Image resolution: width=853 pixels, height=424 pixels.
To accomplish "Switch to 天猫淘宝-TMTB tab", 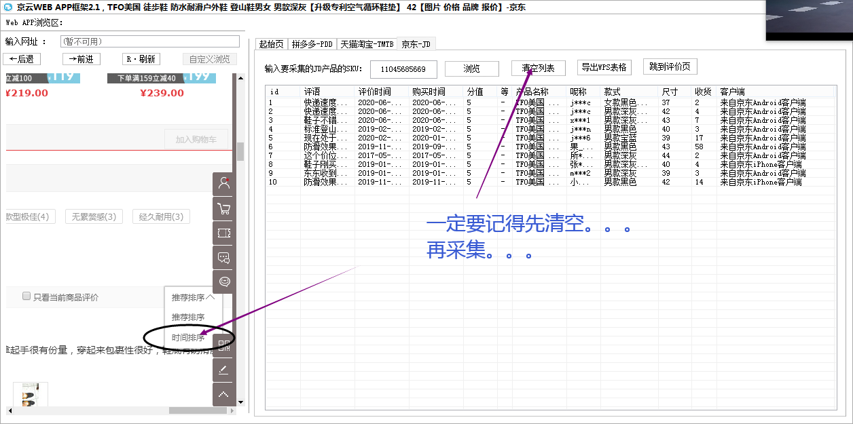I will 367,44.
